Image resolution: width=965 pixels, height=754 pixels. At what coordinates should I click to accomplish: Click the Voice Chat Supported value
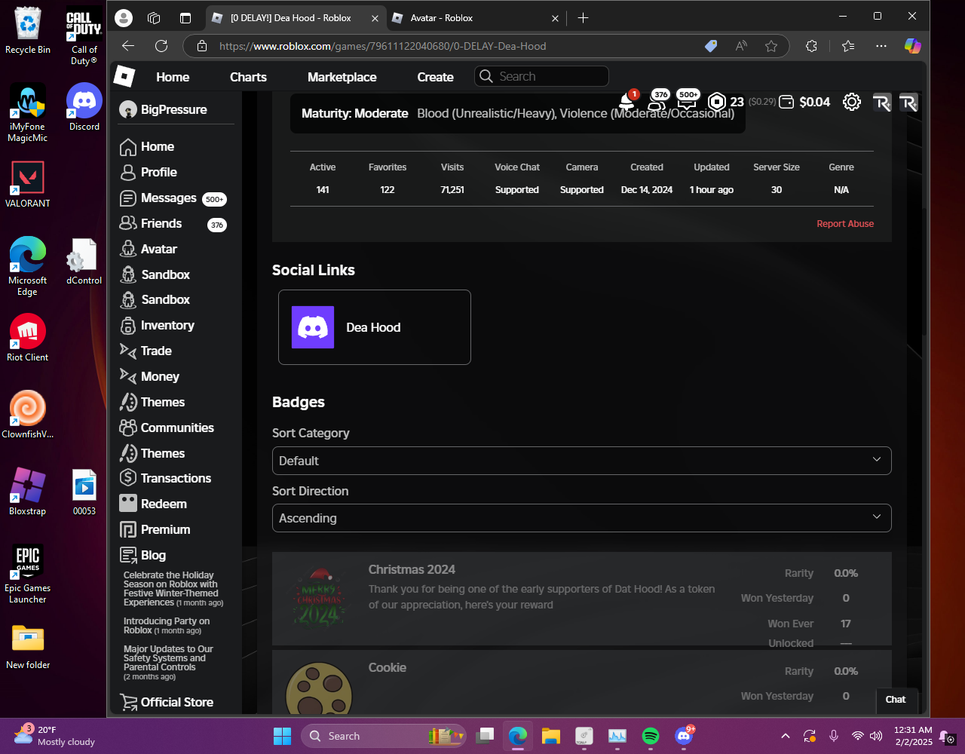pos(517,190)
